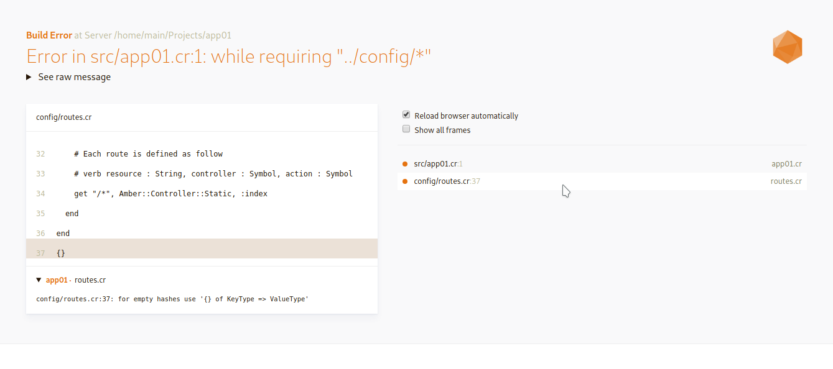Select the config/routes.cr:37 frame
This screenshot has height=369, width=833.
click(602, 181)
